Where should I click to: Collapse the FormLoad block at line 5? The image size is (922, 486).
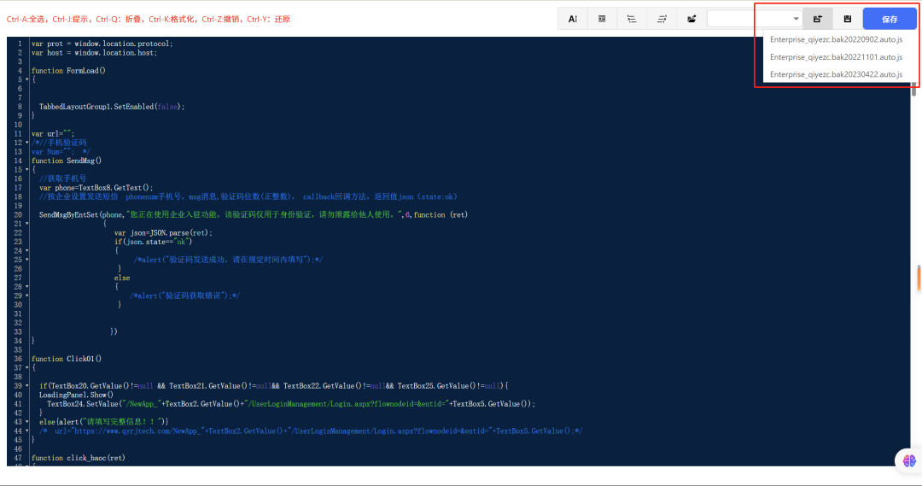[27, 79]
